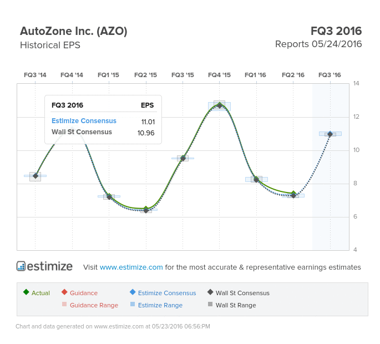Screen dimensions: 380x344
Task: Click the Historical EPS subtitle
Action: point(50,45)
